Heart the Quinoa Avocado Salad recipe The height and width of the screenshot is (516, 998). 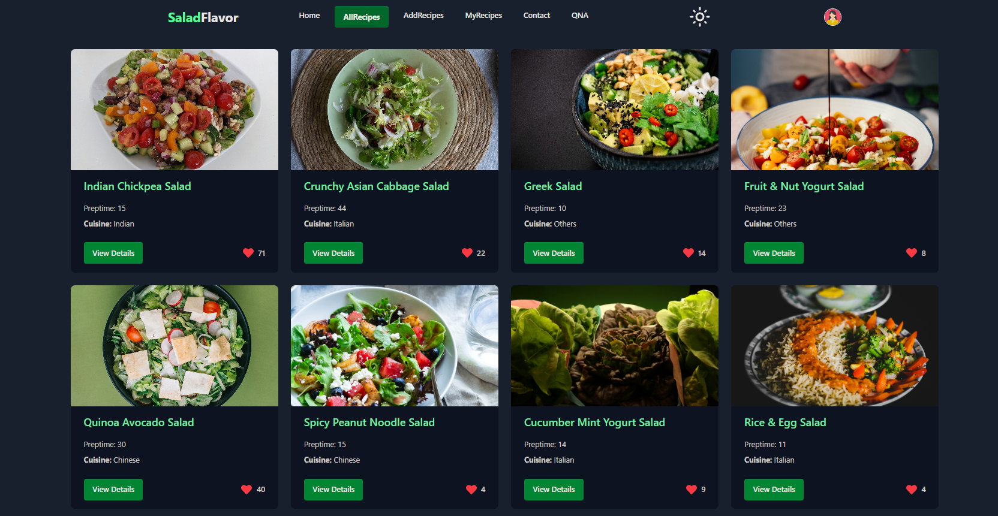pos(247,489)
